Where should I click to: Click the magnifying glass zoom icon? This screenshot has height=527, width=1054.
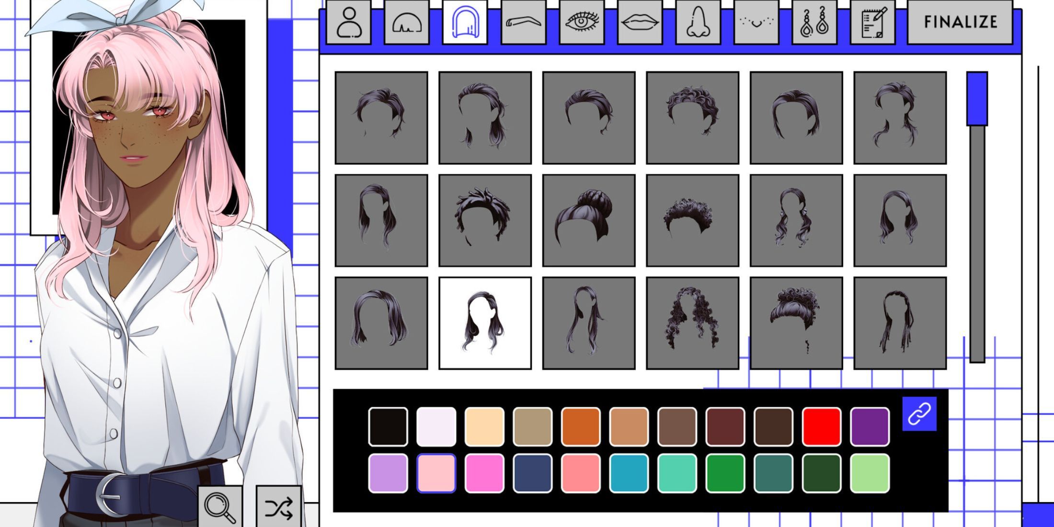[x=220, y=507]
